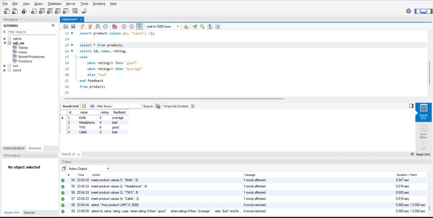The height and width of the screenshot is (218, 433).
Task: Click the create new table icon
Action: pyautogui.click(x=42, y=12)
